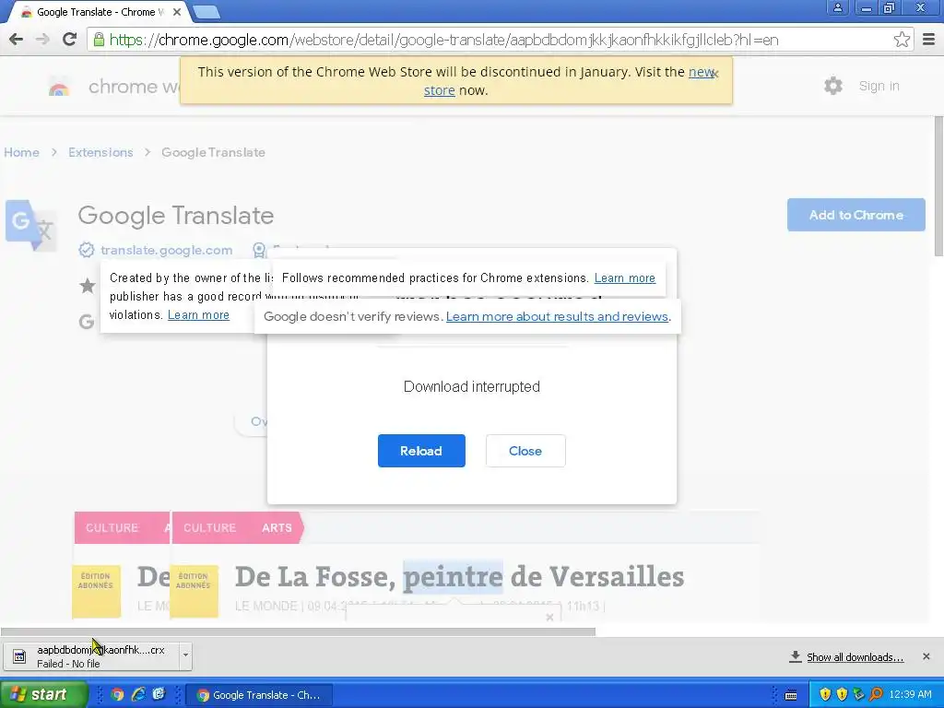Open translate.google.com publisher link
944x708 pixels.
click(x=166, y=250)
